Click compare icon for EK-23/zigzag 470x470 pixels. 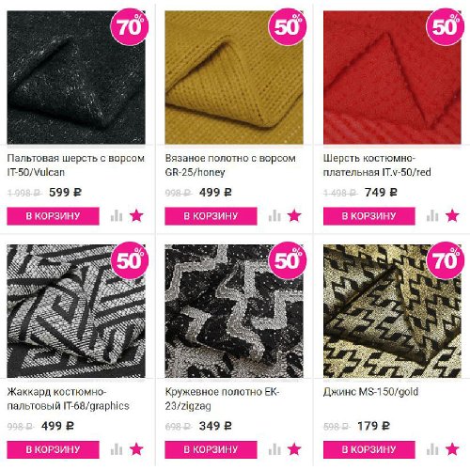pos(274,449)
